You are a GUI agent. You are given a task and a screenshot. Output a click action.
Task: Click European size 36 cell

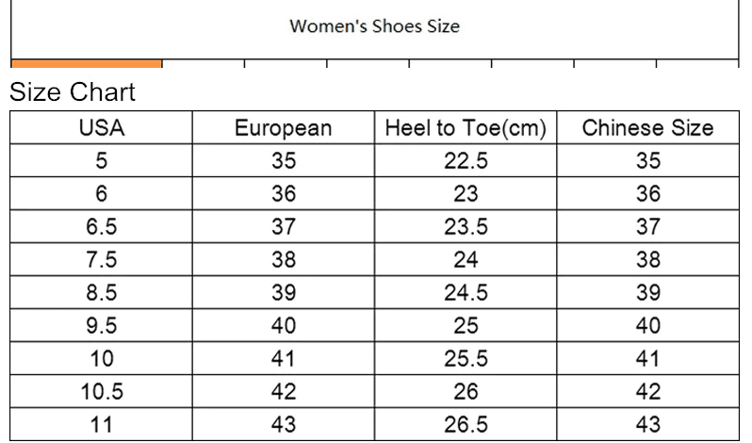click(283, 194)
